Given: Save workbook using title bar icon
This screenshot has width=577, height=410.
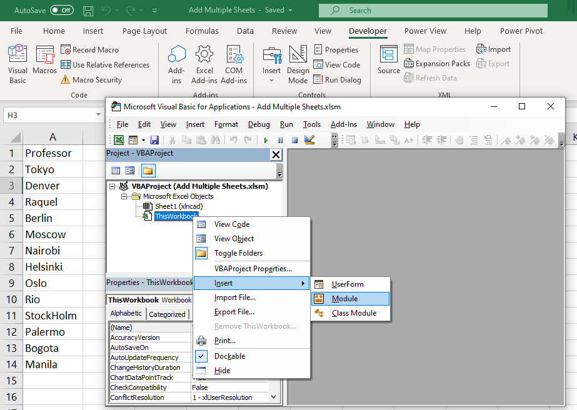Looking at the screenshot, I should 88,11.
